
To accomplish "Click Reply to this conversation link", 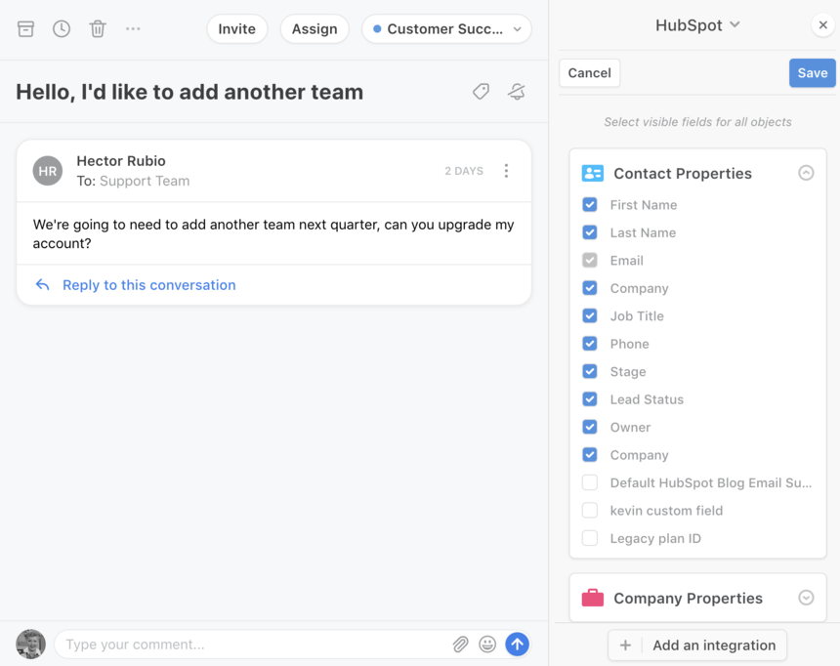I will [148, 285].
